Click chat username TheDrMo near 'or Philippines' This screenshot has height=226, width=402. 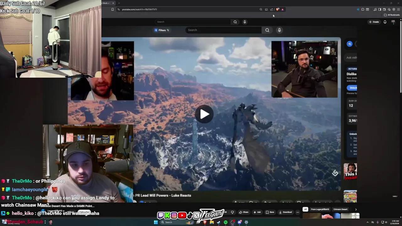pos(22,181)
